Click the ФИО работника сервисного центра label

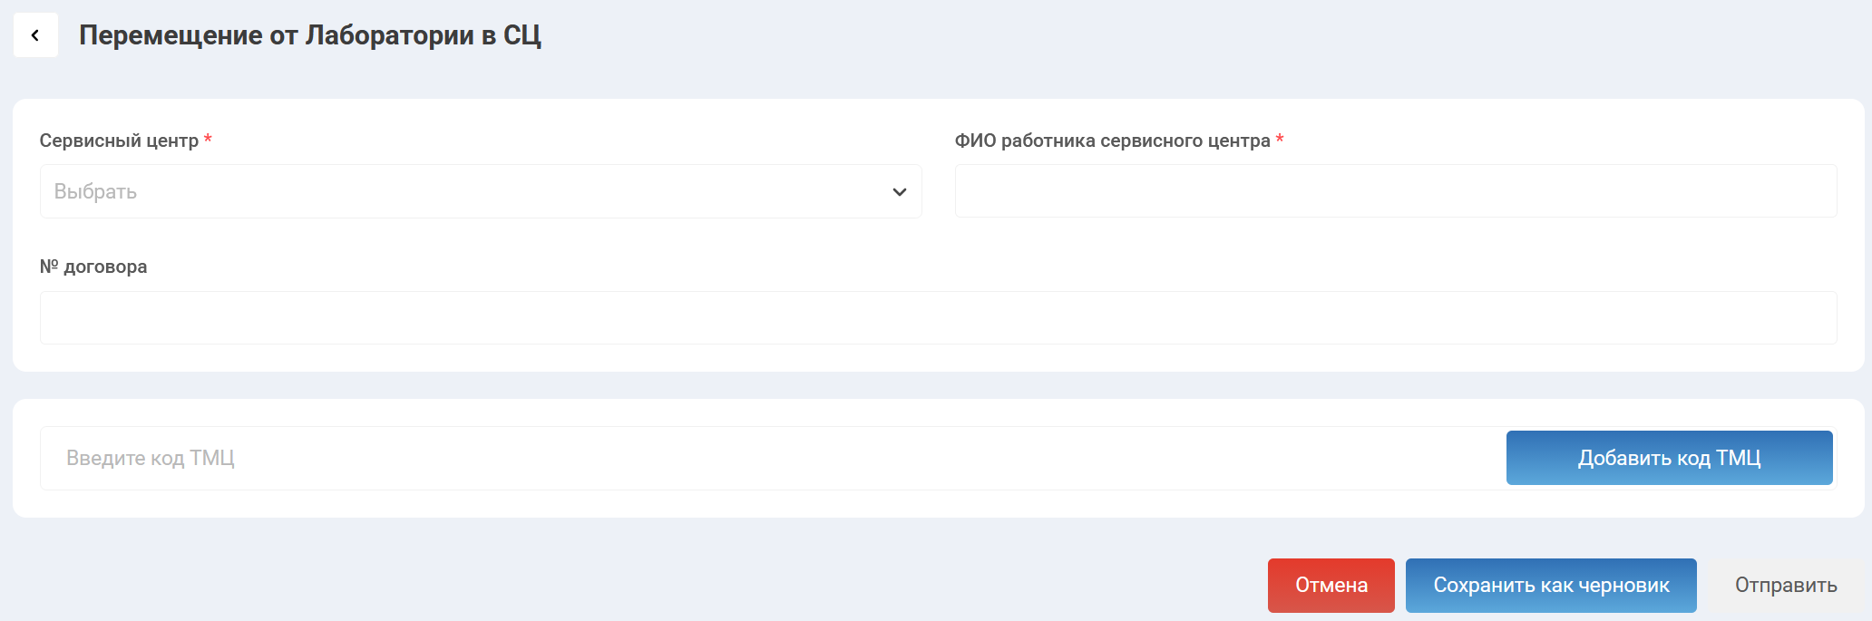(1112, 141)
